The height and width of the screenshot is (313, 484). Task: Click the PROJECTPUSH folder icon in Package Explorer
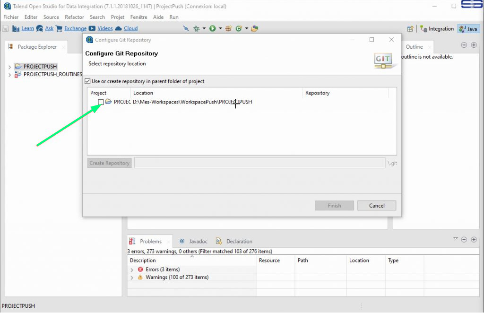click(x=18, y=66)
